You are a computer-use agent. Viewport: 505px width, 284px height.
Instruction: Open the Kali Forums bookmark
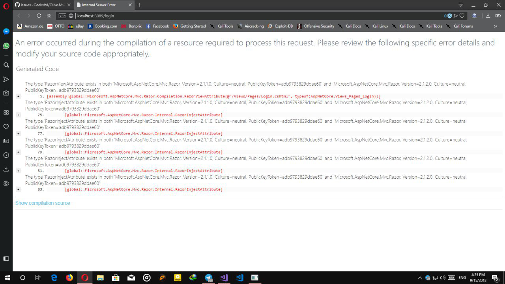[459, 26]
